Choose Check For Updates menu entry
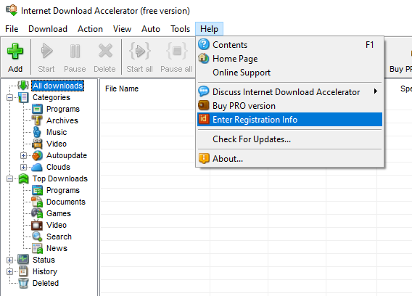Screen dimensions: 412x296 pyautogui.click(x=289, y=139)
